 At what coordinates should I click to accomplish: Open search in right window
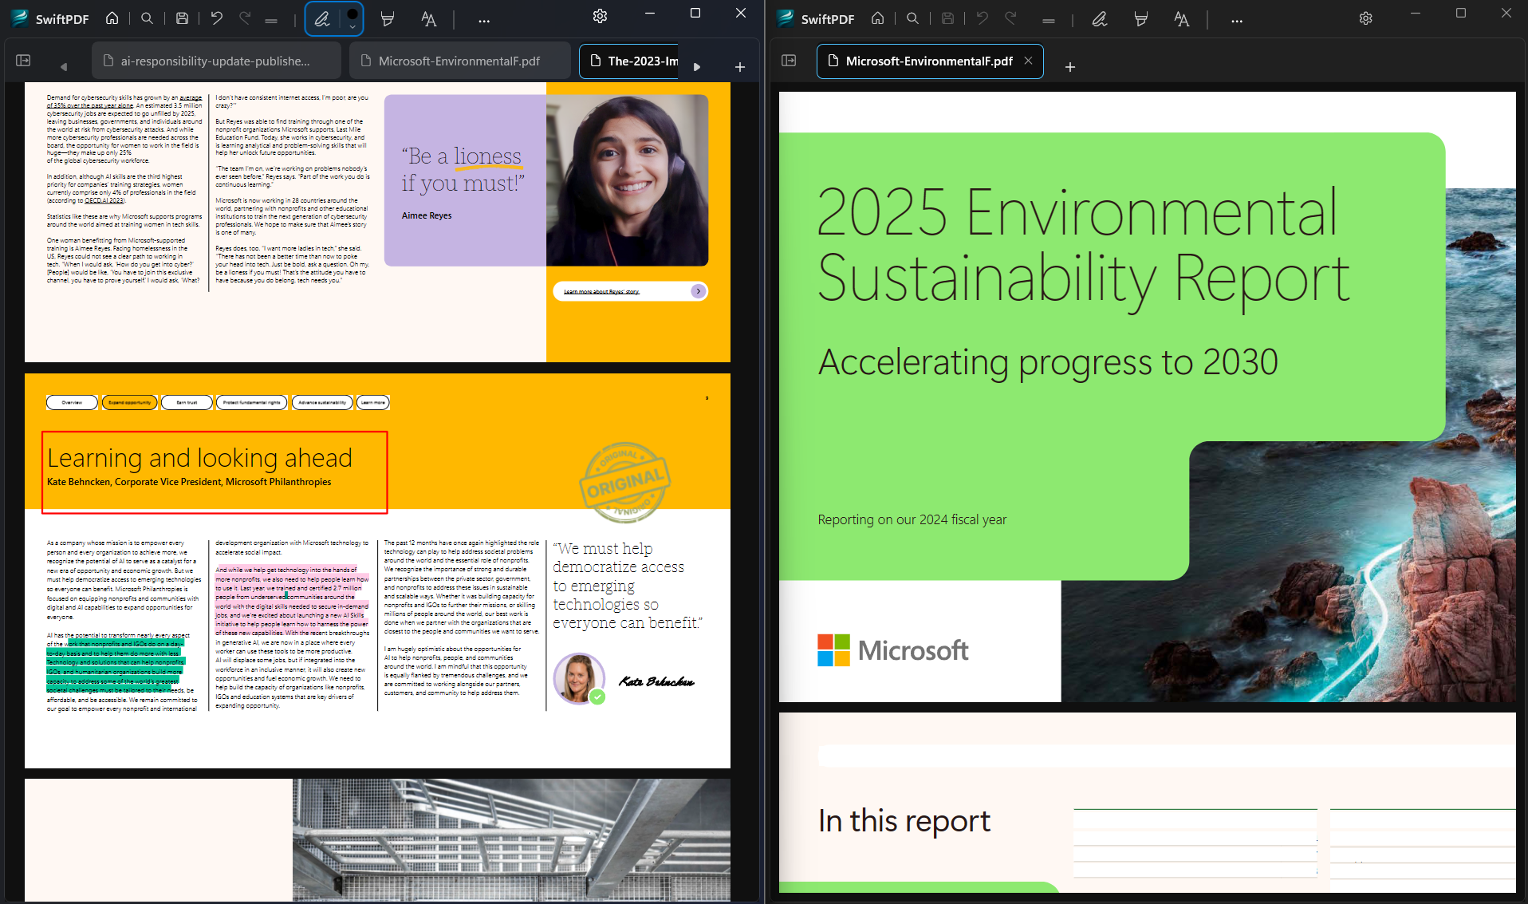[912, 18]
